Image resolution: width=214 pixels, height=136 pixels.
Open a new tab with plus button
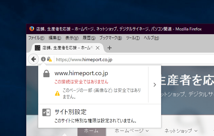(x=110, y=48)
